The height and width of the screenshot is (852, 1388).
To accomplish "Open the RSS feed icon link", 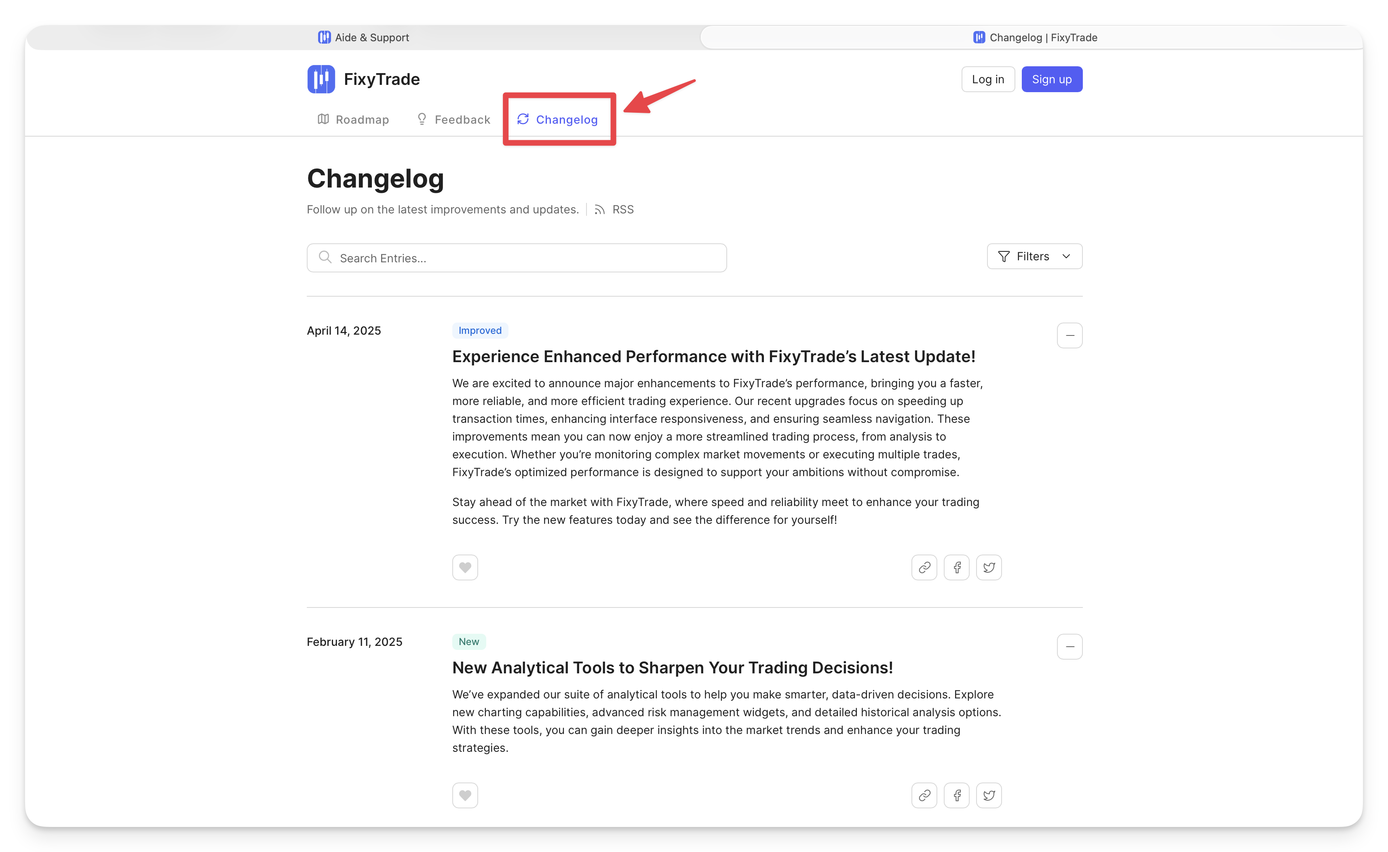I will [599, 210].
